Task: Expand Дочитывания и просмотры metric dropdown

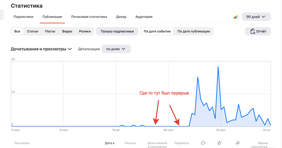Action: point(41,49)
